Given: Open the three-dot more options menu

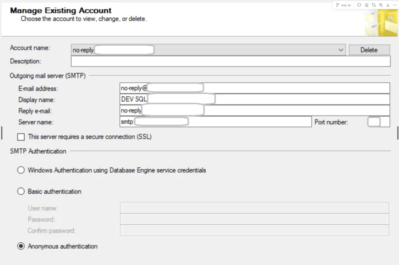Looking at the screenshot, I should [x=394, y=5].
